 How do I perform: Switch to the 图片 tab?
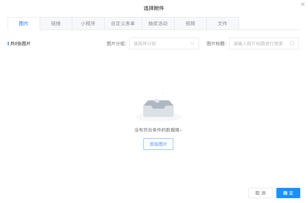24,24
